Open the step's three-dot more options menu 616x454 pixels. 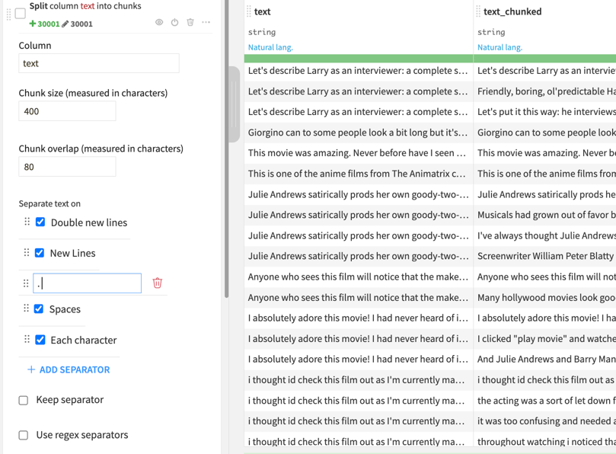coord(206,23)
